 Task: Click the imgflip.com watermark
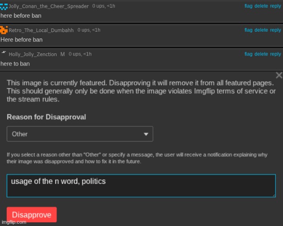pos(14,222)
